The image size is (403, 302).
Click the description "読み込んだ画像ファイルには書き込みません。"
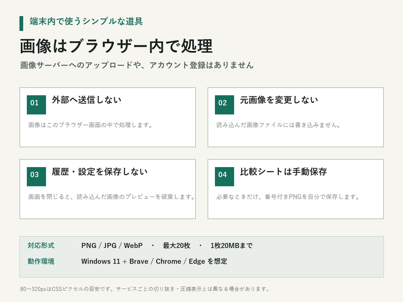(279, 125)
